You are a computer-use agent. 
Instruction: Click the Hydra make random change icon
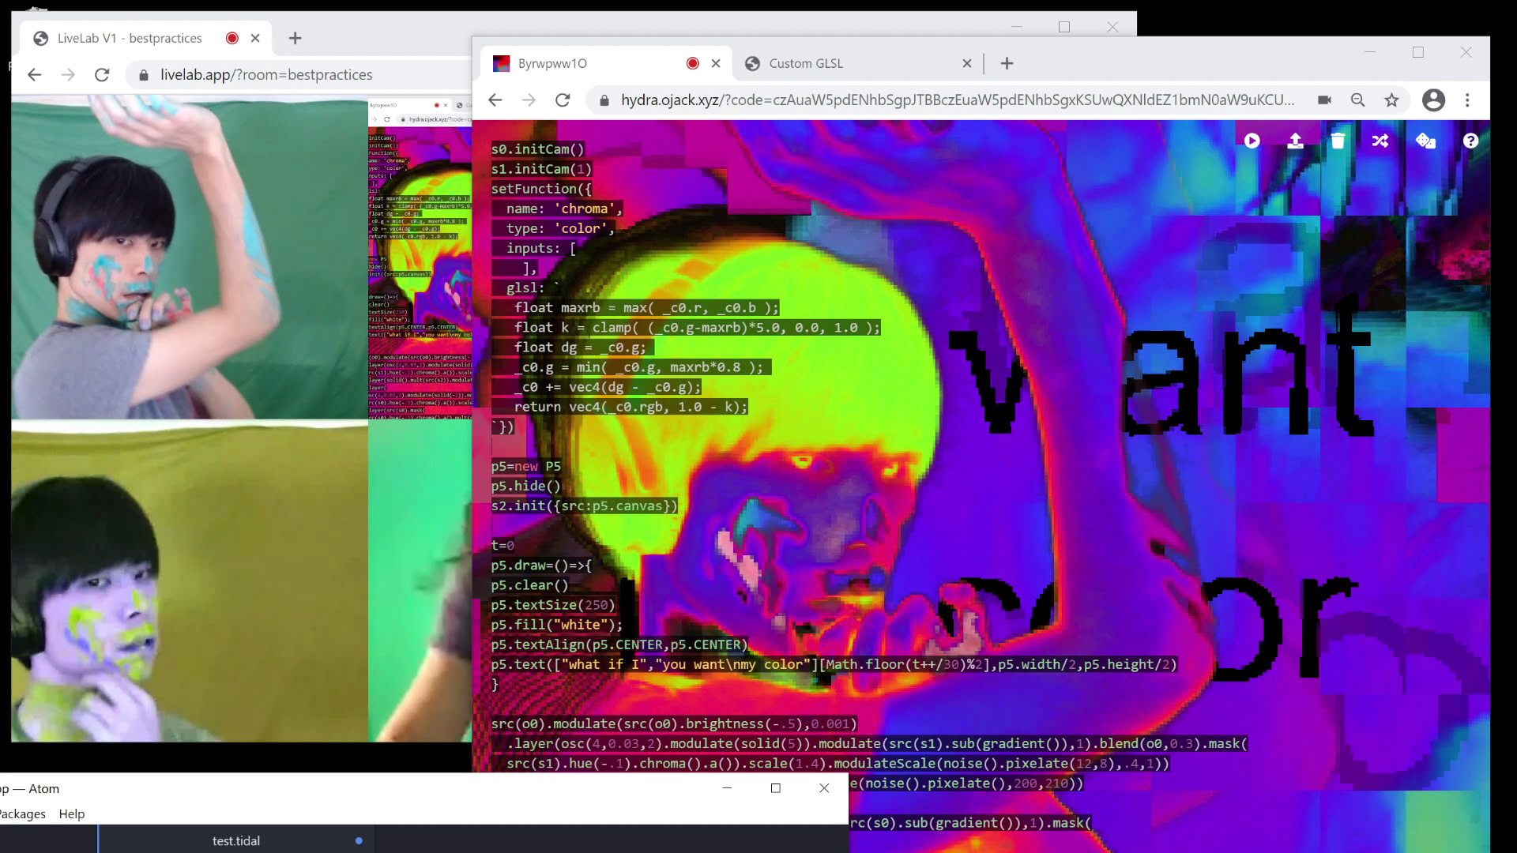pos(1425,141)
